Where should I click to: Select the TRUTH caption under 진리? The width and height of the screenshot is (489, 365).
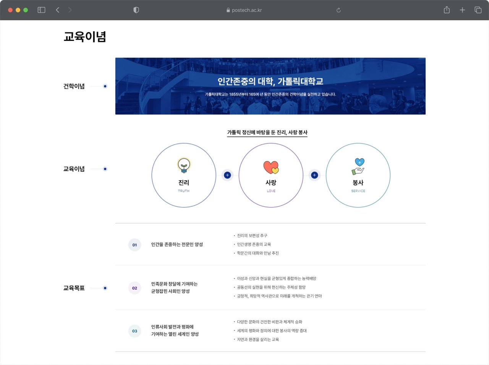tap(184, 191)
